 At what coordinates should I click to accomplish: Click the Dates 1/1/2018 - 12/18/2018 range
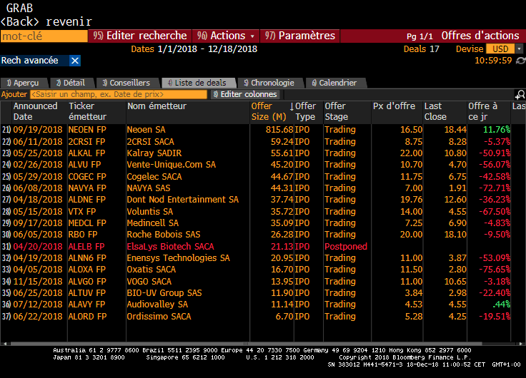point(194,49)
